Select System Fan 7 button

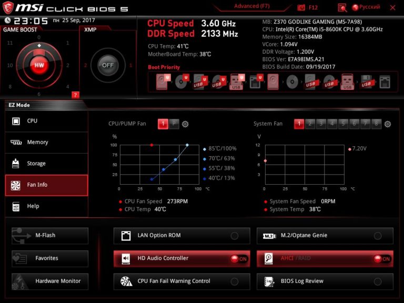pyautogui.click(x=366, y=124)
